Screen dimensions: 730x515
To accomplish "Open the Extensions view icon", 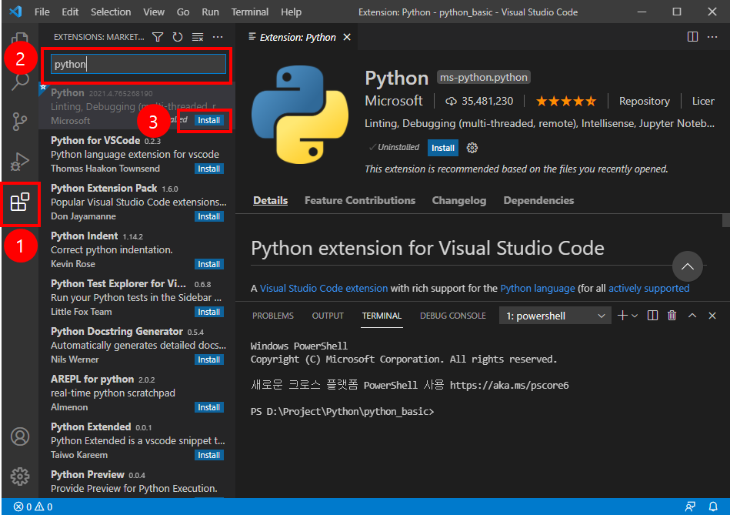I will tap(19, 202).
